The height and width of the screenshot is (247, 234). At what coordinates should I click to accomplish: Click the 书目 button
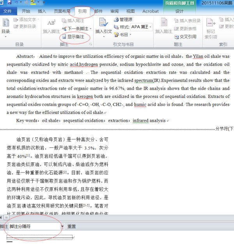coord(121,34)
